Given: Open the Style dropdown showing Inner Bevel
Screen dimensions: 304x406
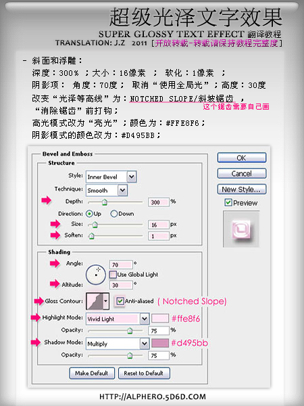Looking at the screenshot, I should (x=111, y=177).
